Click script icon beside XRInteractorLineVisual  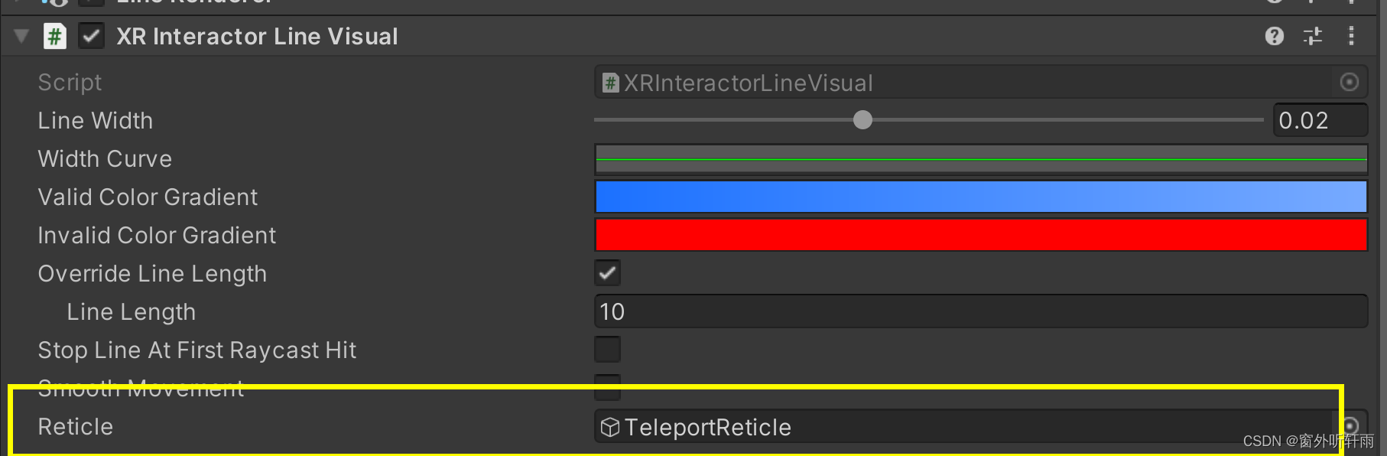pyautogui.click(x=610, y=83)
